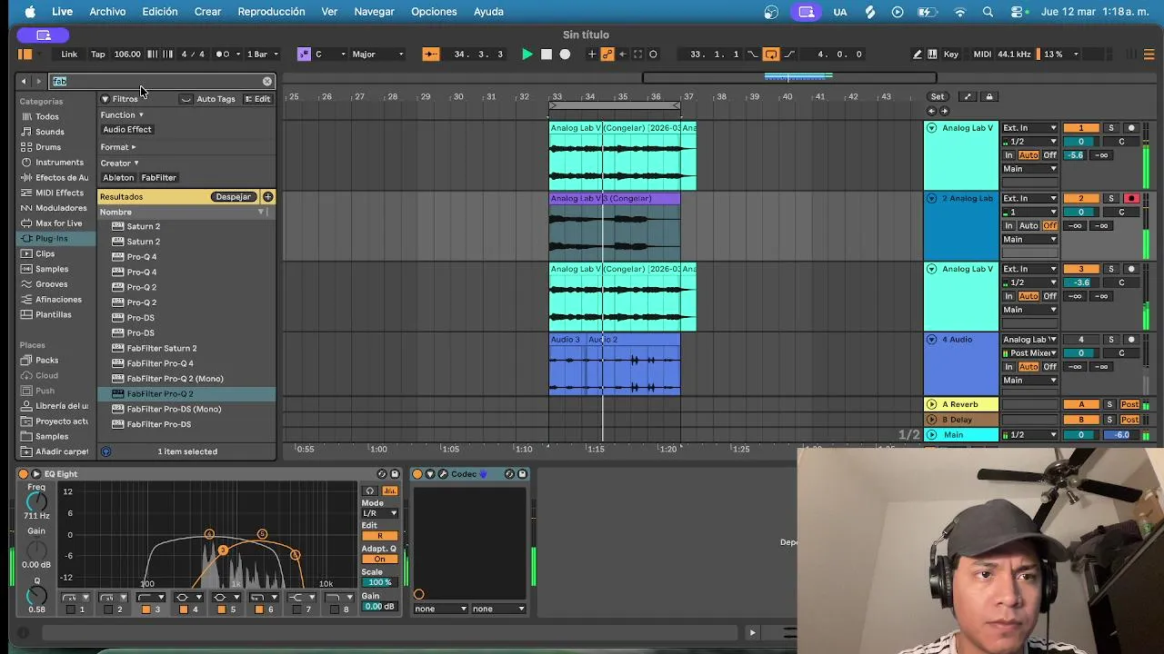Expand the Creator filter group
The height and width of the screenshot is (654, 1164).
click(x=119, y=163)
